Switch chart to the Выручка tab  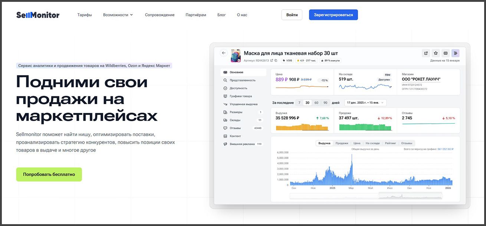[x=324, y=143]
